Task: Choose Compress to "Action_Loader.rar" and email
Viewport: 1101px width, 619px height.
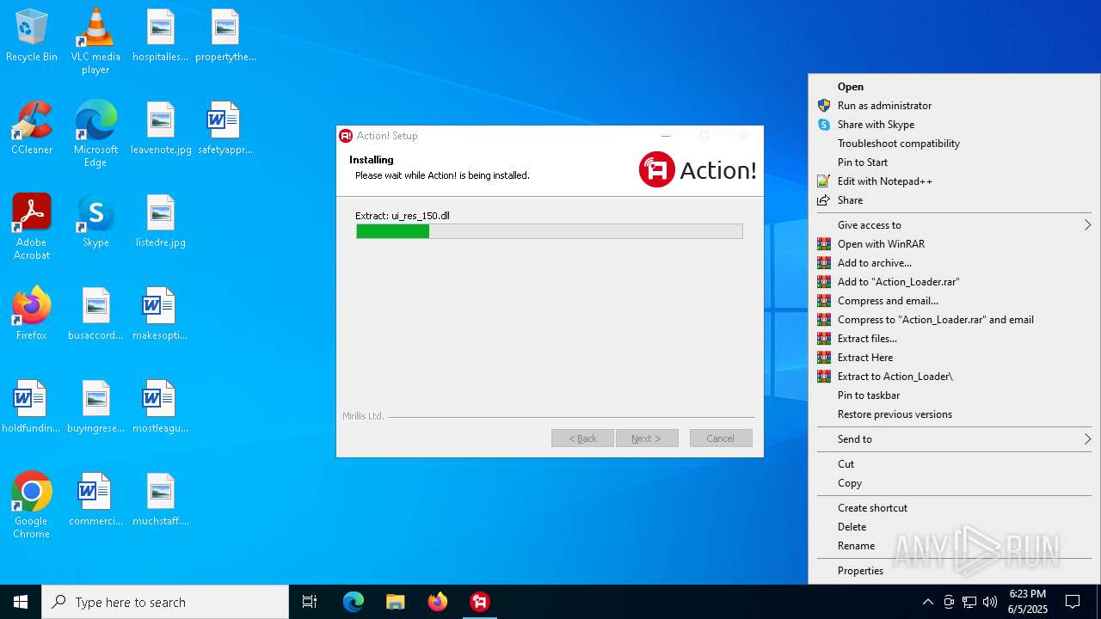Action: (x=953, y=319)
